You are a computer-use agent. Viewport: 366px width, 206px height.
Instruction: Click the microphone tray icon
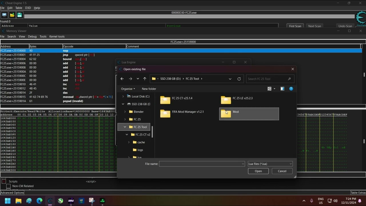(311, 201)
